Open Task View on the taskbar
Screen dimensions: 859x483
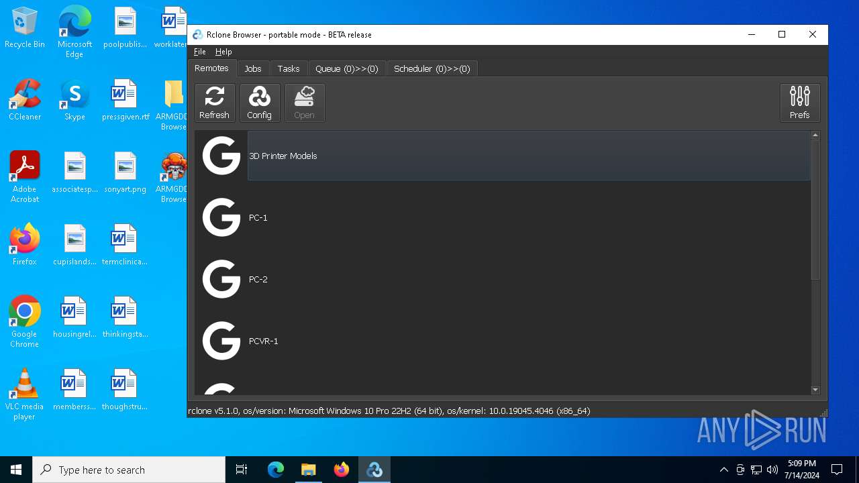pyautogui.click(x=242, y=470)
